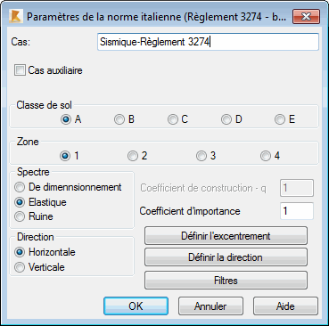The height and width of the screenshot is (326, 329).
Task: Open the Filtres dialog
Action: pyautogui.click(x=226, y=281)
